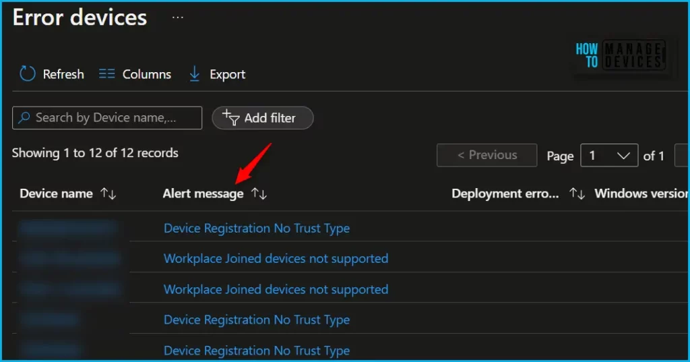Click the Windows version column header
Image resolution: width=690 pixels, height=362 pixels.
coord(640,193)
